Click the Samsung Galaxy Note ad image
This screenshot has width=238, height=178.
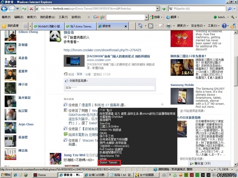click(182, 96)
